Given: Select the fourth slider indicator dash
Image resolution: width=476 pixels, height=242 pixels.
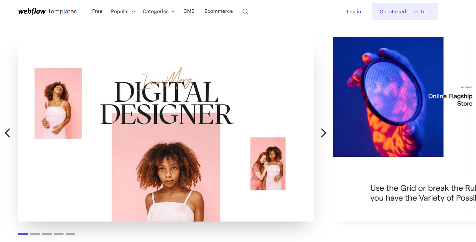Looking at the screenshot, I should pyautogui.click(x=59, y=234).
